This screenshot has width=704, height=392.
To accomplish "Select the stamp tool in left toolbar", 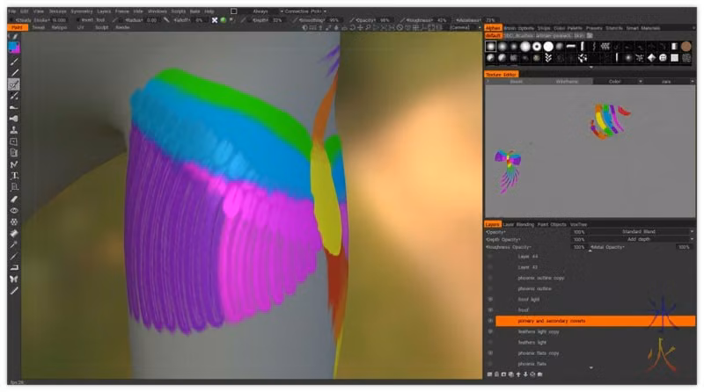I will click(x=14, y=130).
